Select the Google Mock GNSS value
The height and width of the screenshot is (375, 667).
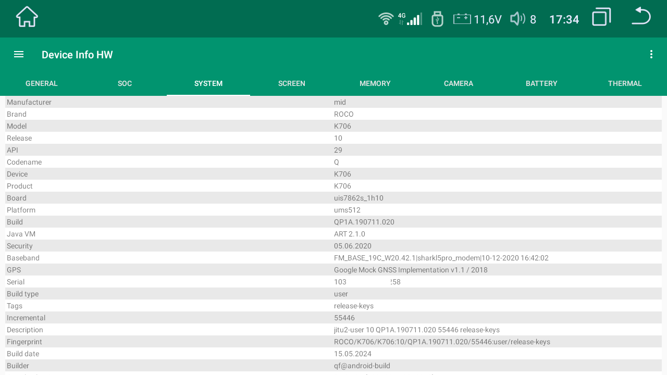pyautogui.click(x=411, y=270)
